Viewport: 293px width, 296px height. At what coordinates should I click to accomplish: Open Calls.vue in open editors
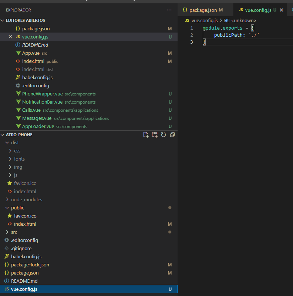[89, 110]
